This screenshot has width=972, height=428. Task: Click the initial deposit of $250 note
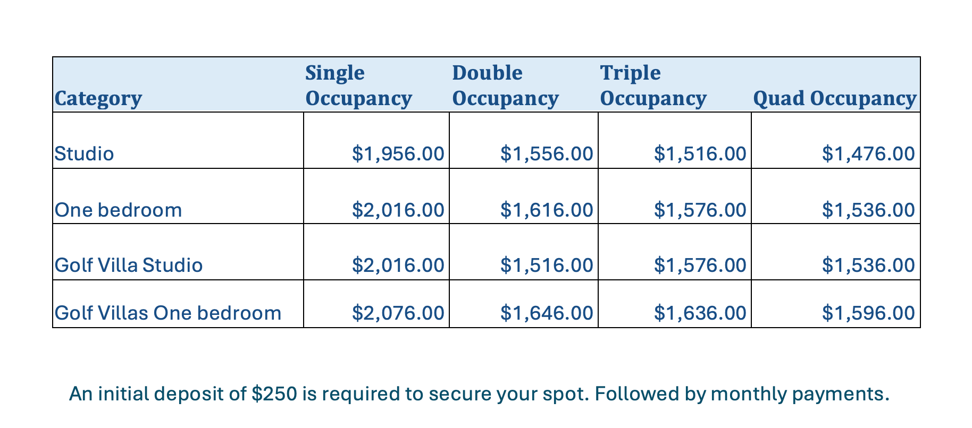click(x=479, y=393)
